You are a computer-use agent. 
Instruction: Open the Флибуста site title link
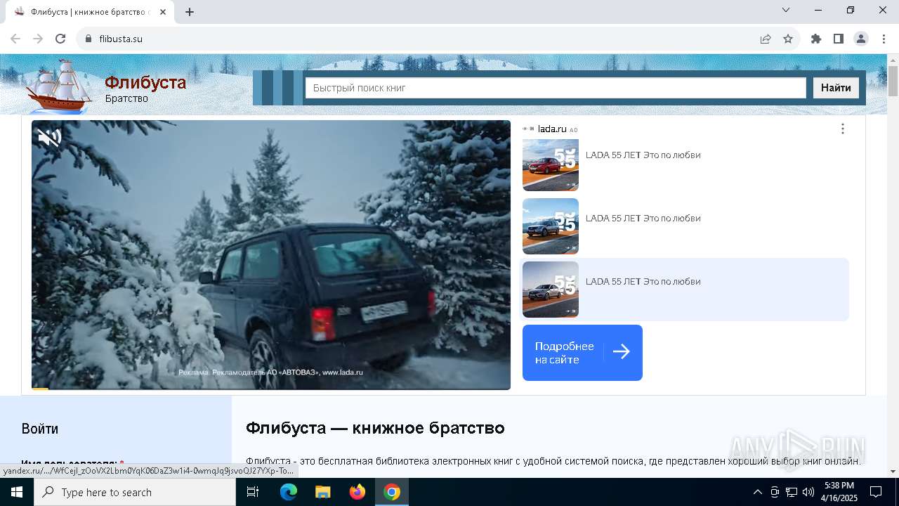click(145, 83)
